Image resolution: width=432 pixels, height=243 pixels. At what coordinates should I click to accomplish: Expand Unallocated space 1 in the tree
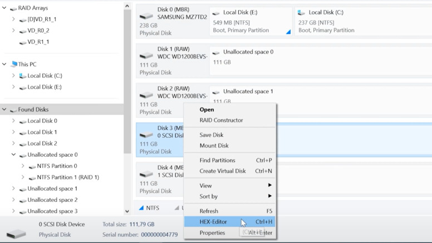13,189
